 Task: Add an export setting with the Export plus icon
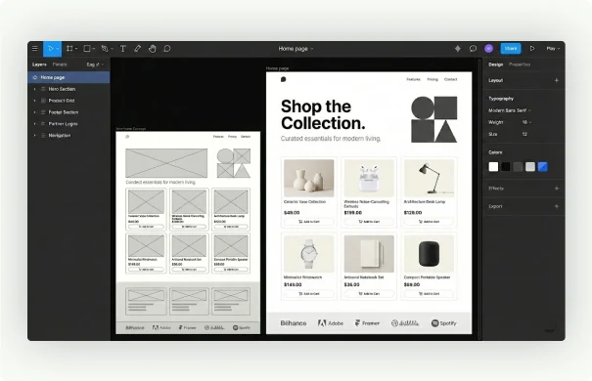pos(556,206)
